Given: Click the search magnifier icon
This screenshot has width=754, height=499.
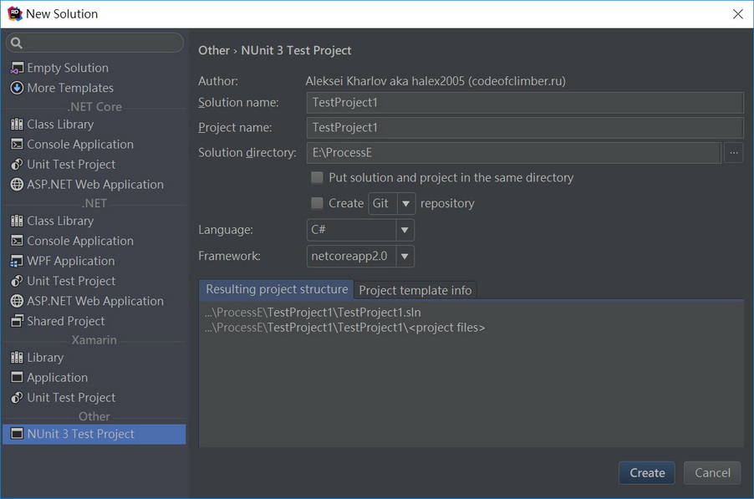Looking at the screenshot, I should coord(17,43).
